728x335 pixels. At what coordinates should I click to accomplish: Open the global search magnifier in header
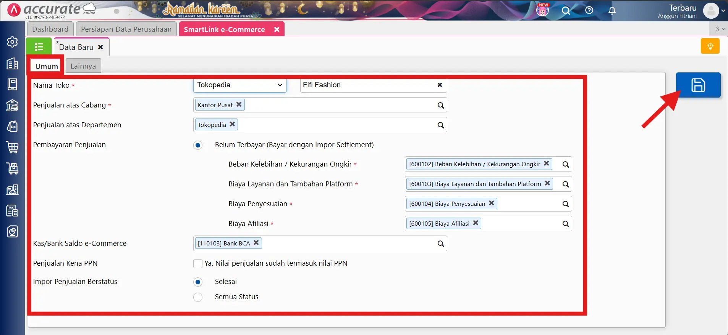566,10
